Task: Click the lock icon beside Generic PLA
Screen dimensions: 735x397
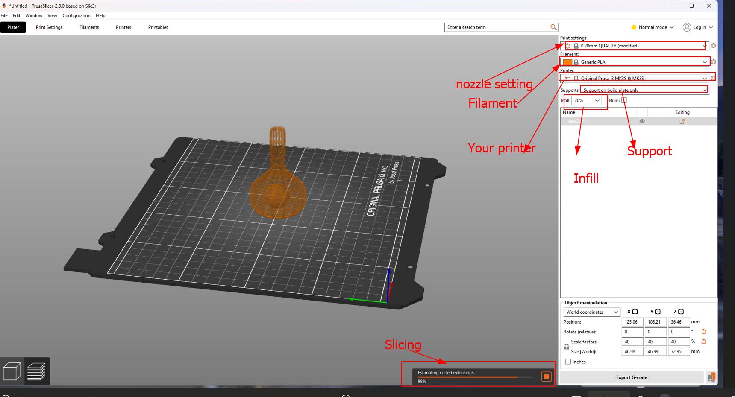Action: click(x=576, y=62)
